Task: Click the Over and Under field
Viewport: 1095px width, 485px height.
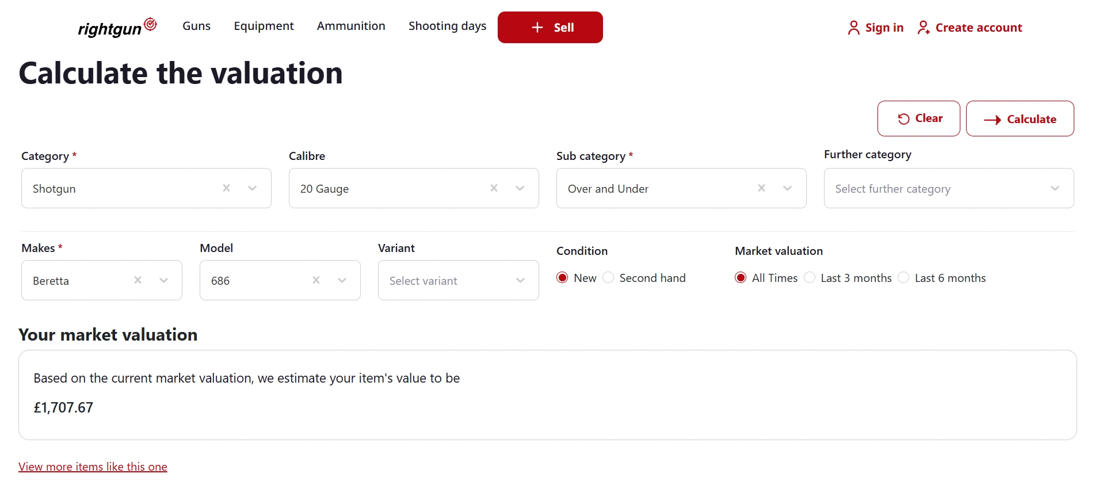Action: pos(681,188)
